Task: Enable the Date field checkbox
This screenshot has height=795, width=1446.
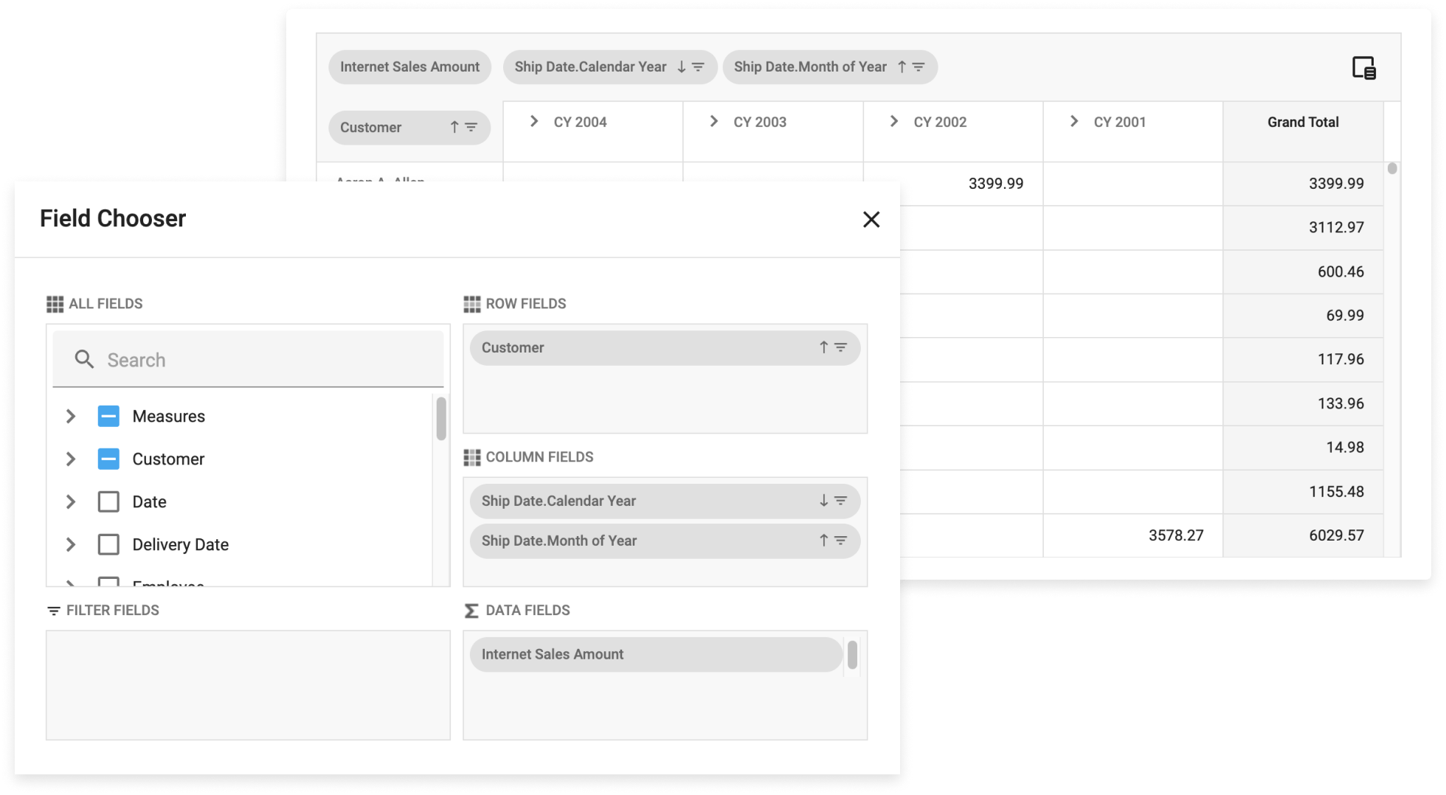Action: pyautogui.click(x=108, y=501)
